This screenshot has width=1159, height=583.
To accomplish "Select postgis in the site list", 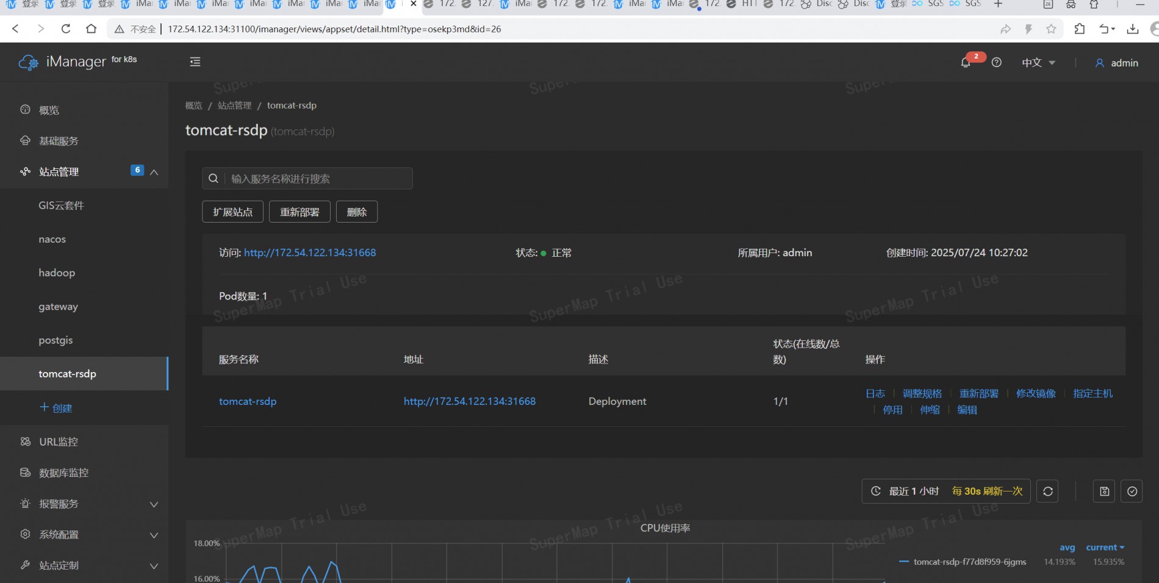I will (x=56, y=340).
